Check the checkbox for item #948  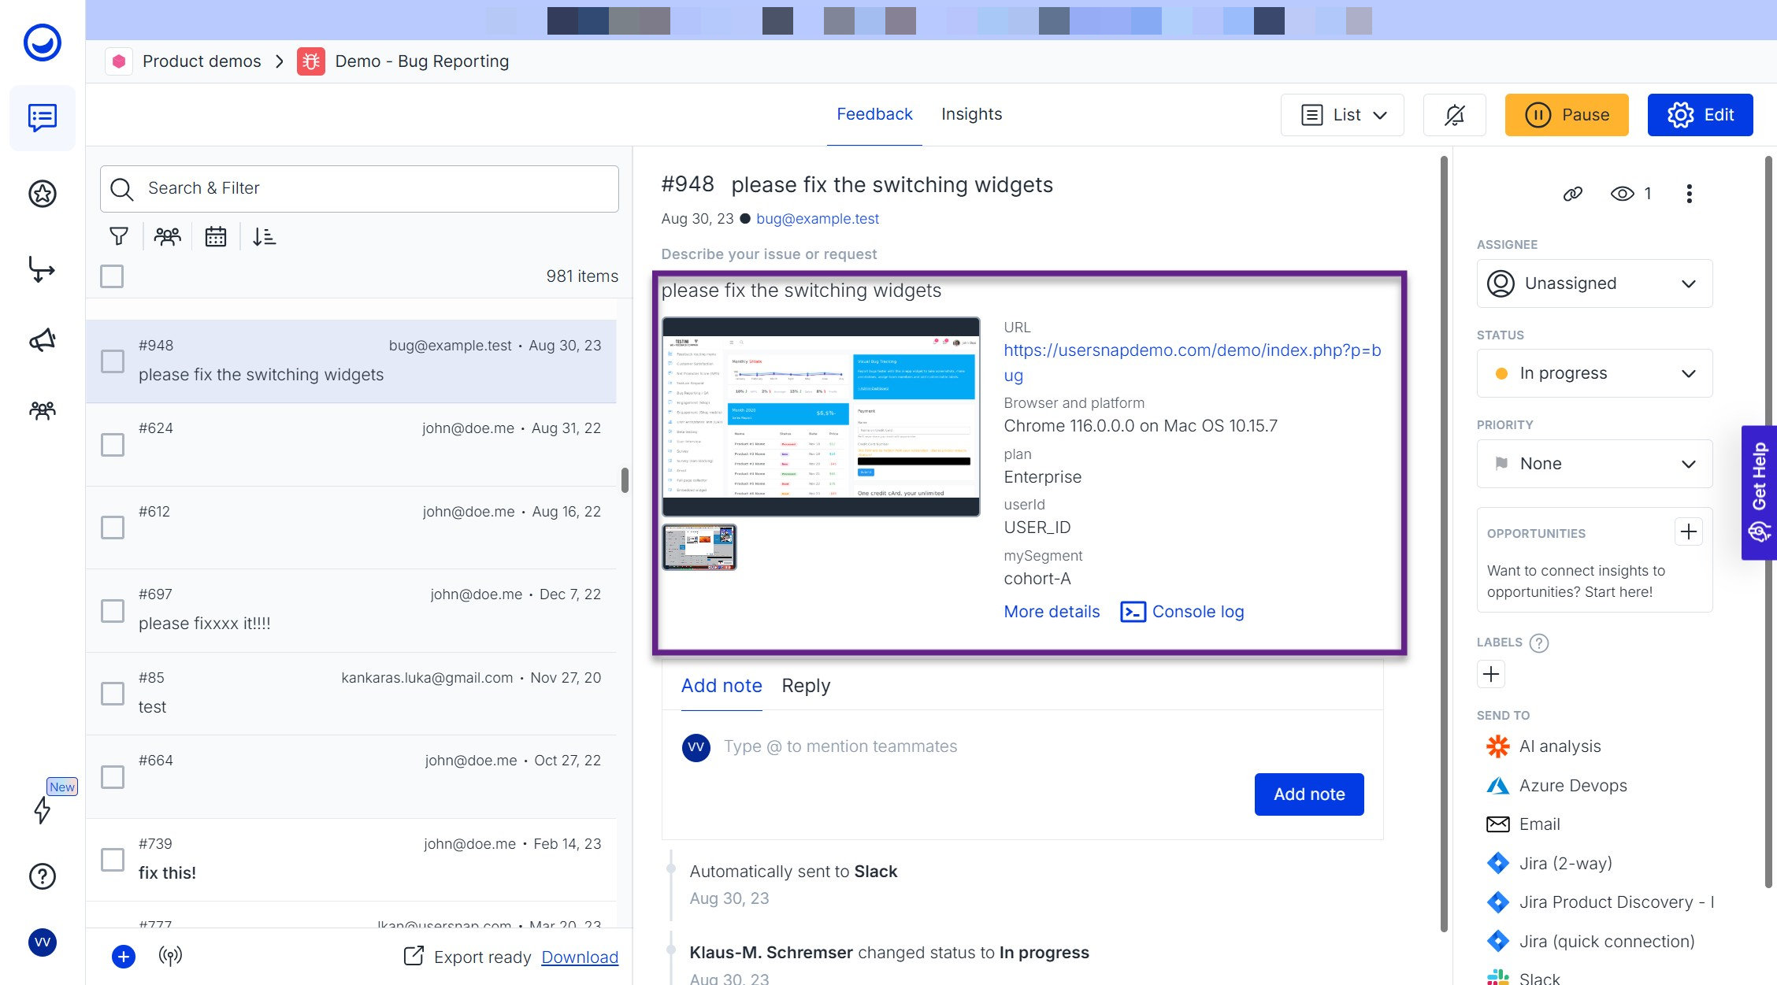(x=113, y=361)
